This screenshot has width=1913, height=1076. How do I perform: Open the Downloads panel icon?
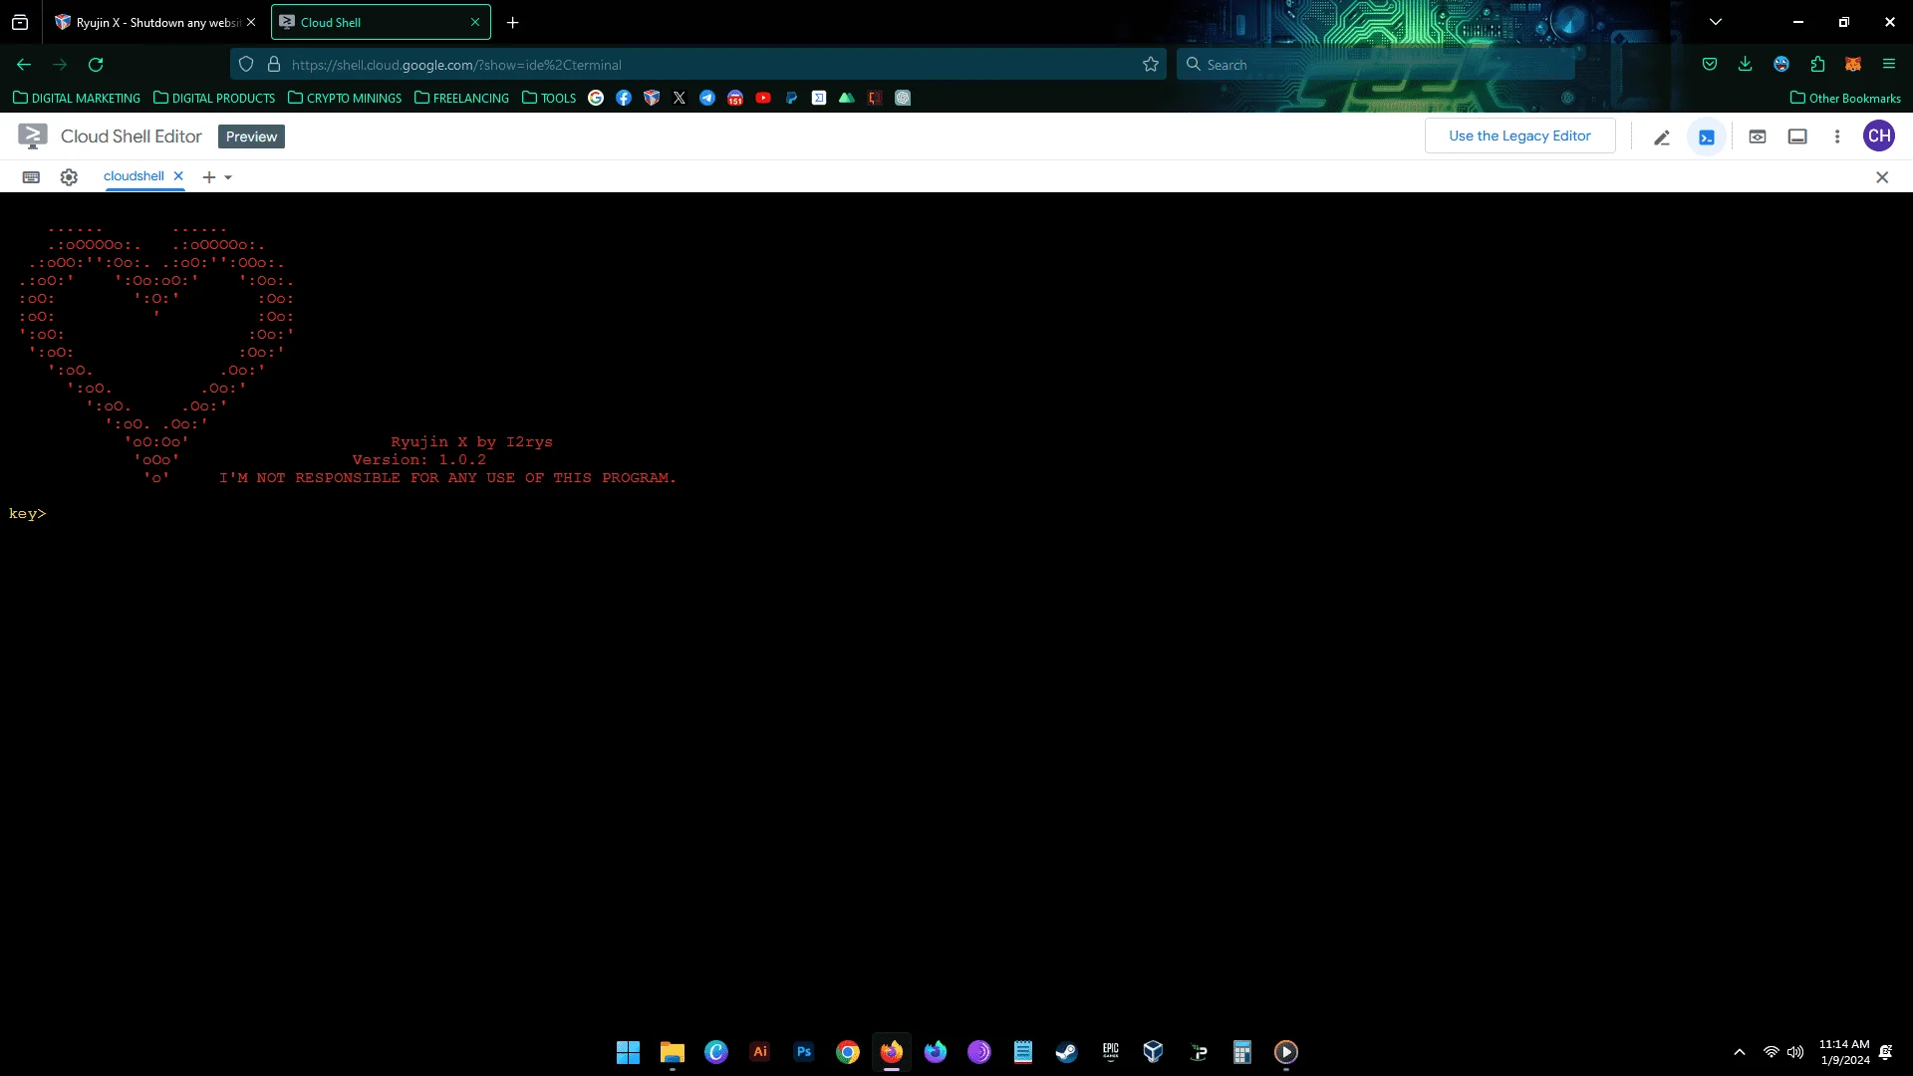tap(1746, 65)
